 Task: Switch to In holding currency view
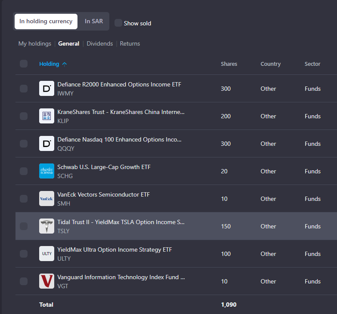pyautogui.click(x=46, y=21)
